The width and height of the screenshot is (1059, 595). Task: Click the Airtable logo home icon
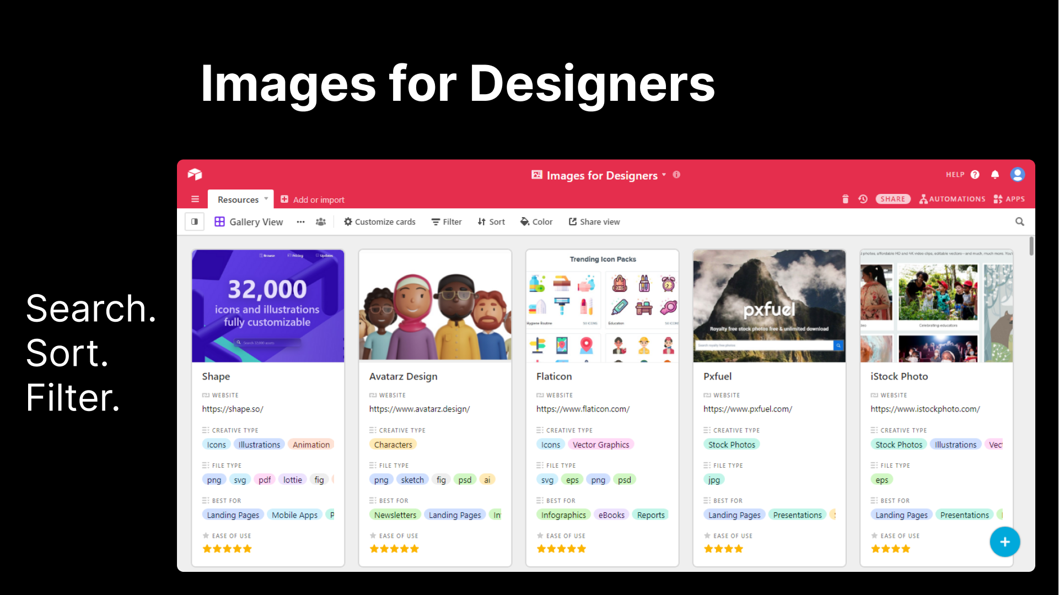pyautogui.click(x=195, y=174)
